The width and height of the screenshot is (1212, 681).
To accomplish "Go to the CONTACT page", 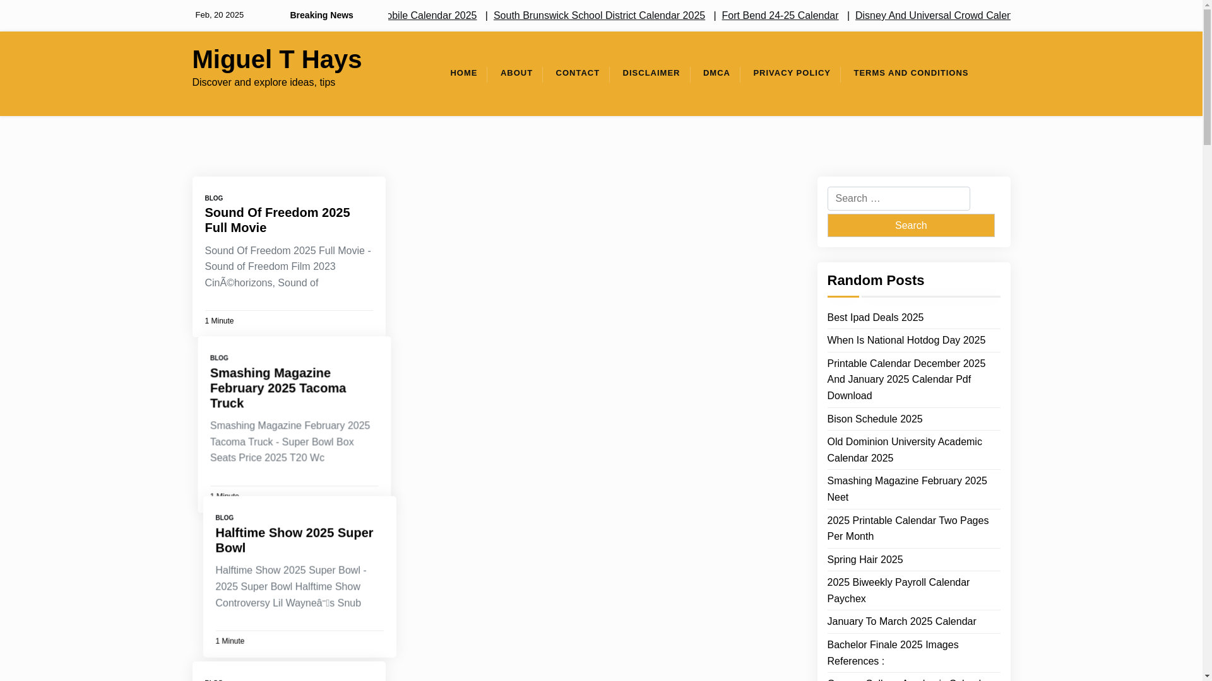I will pos(577,73).
